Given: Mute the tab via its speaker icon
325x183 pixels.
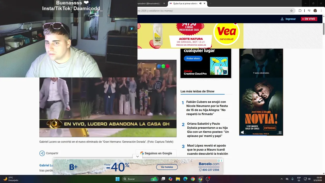Looking at the screenshot, I should 200,4.
